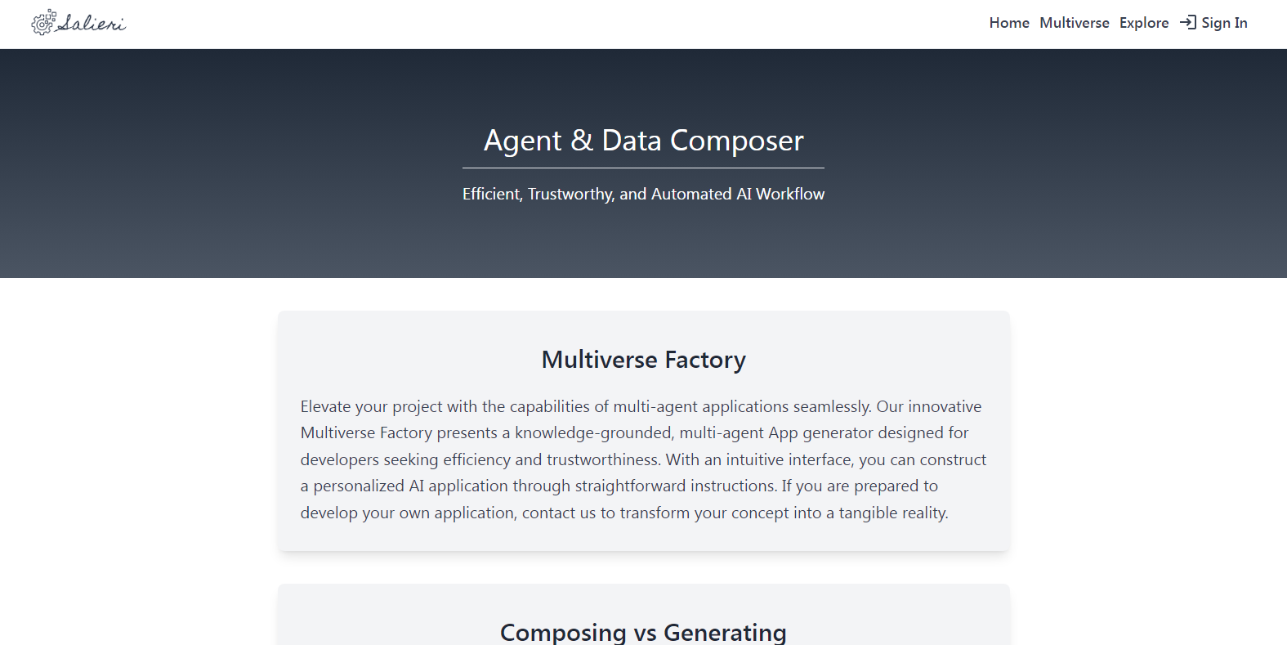The width and height of the screenshot is (1287, 645).
Task: Click the Efficient, Trustworthy subtitle text
Action: 643,194
